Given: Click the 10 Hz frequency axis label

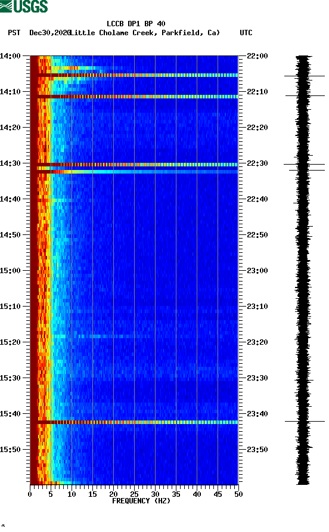Looking at the screenshot, I should (x=72, y=494).
